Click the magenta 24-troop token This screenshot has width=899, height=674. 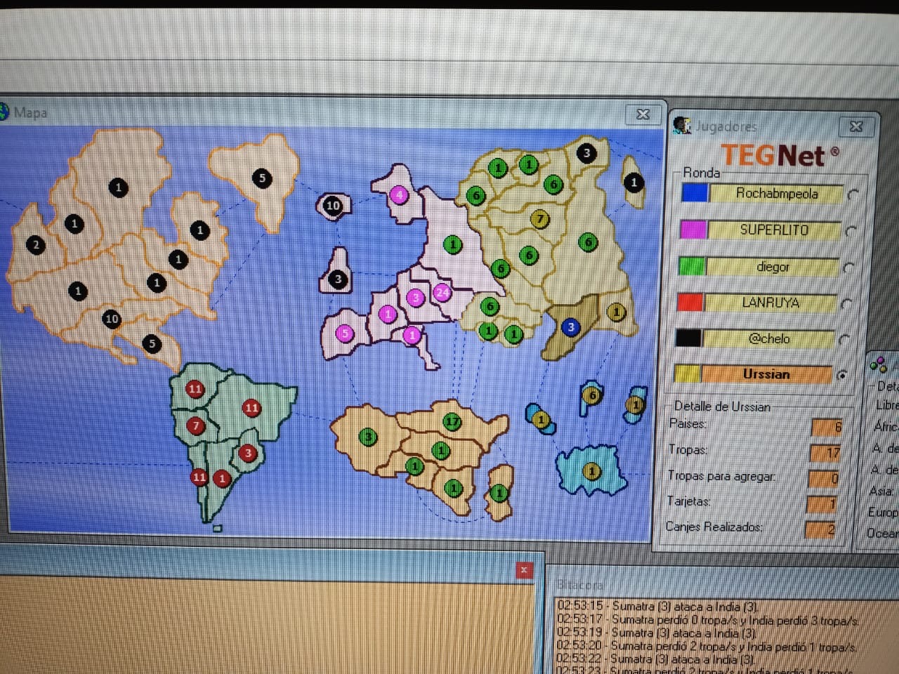click(442, 292)
